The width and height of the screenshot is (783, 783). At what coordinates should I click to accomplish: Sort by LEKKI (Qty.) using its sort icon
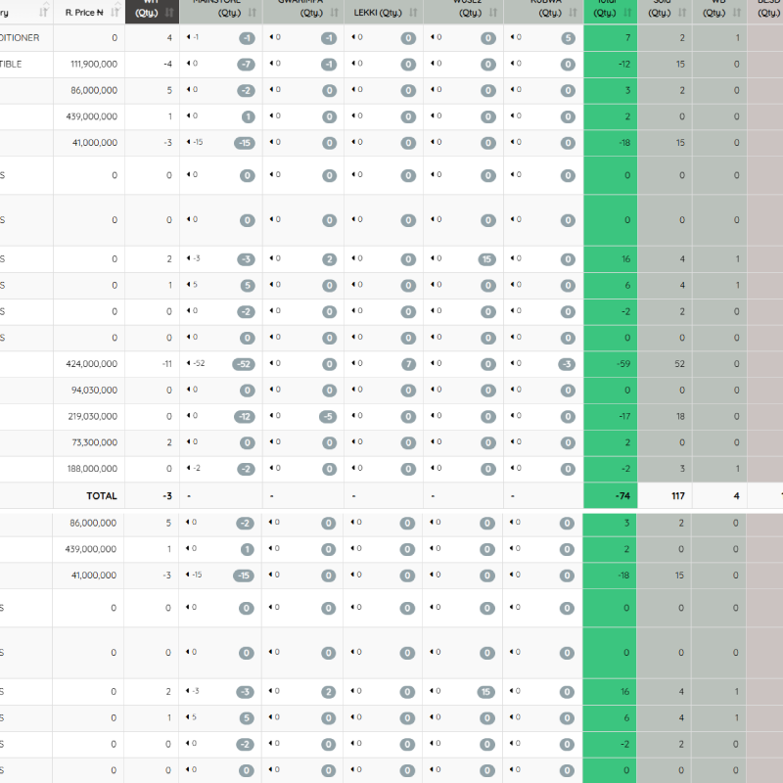coord(413,13)
